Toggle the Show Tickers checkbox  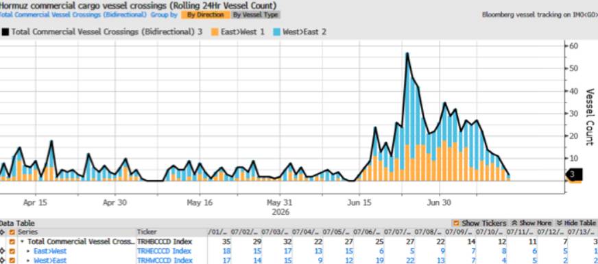456,223
